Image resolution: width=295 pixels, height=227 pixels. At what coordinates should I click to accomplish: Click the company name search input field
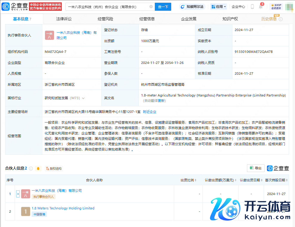click(x=107, y=7)
